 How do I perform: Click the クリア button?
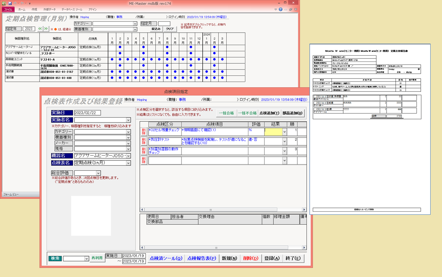tap(170, 29)
